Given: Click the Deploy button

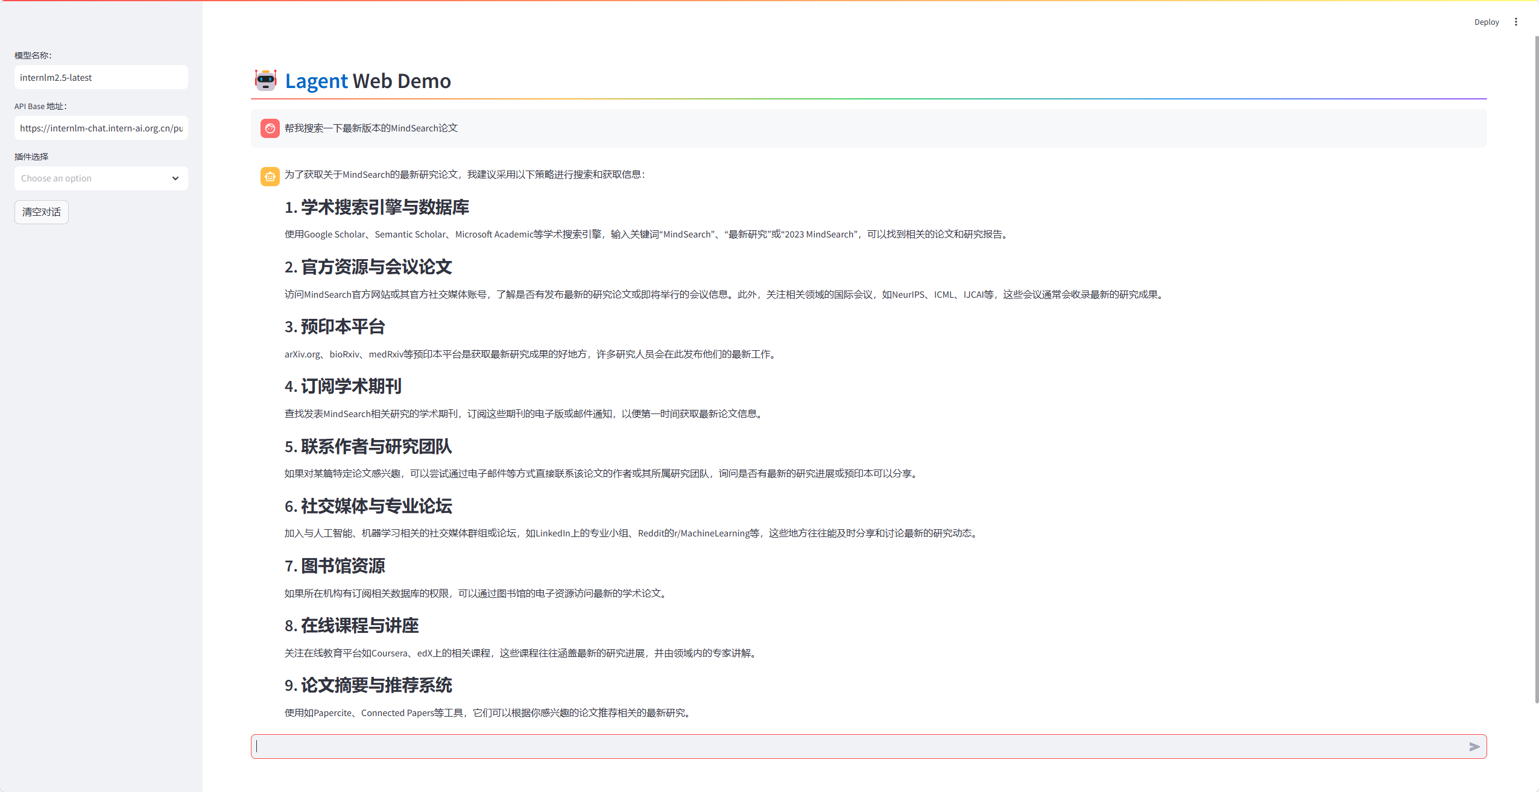Looking at the screenshot, I should [1486, 22].
